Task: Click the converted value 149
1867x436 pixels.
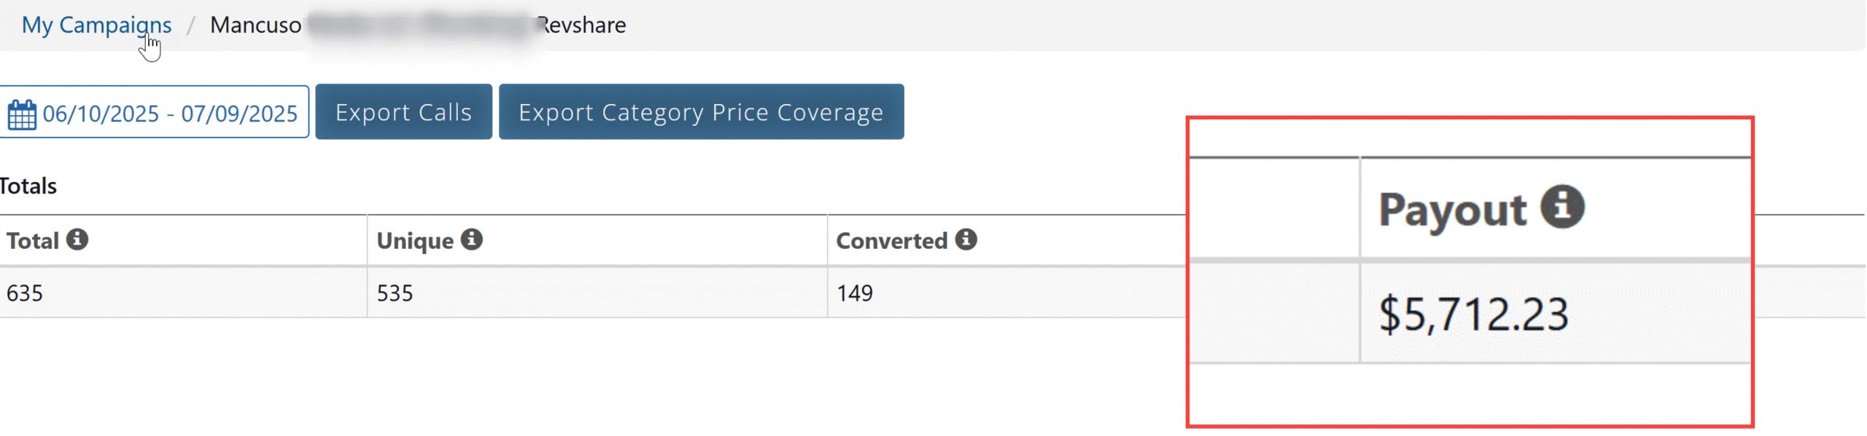Action: (855, 293)
